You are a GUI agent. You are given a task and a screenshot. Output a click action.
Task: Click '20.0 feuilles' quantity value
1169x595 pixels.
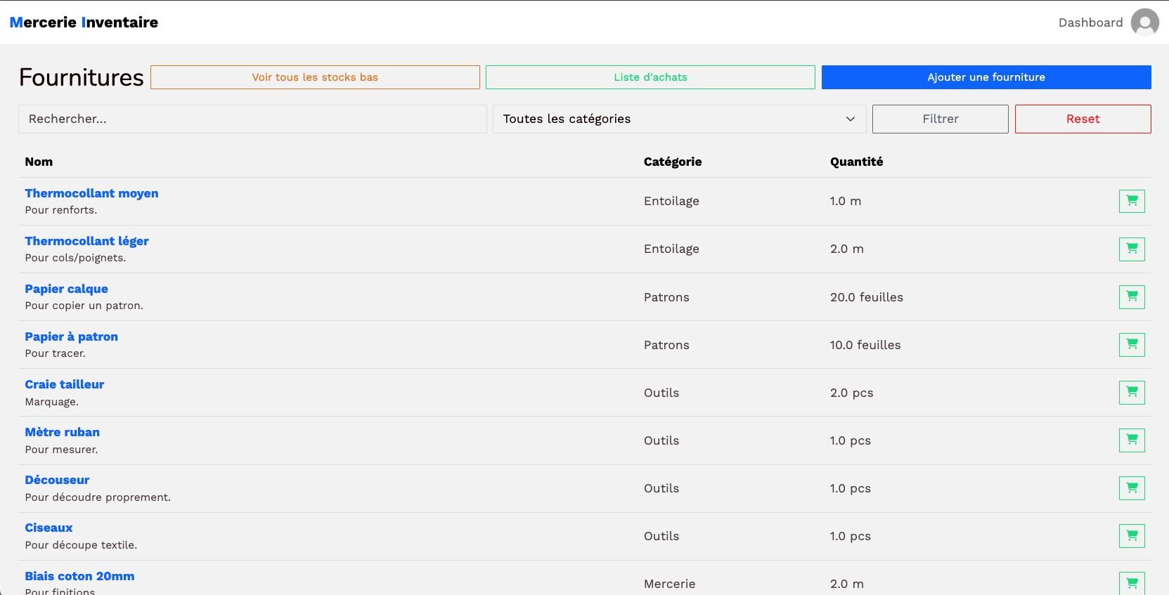point(866,297)
